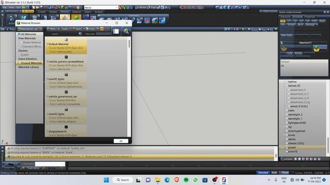Viewport: 330px width, 185px height.
Task: Open the File menu
Action: pos(5,7)
